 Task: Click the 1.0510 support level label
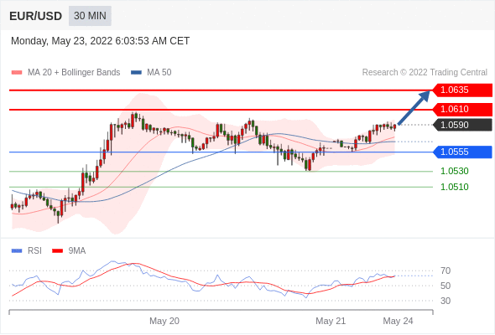click(454, 187)
